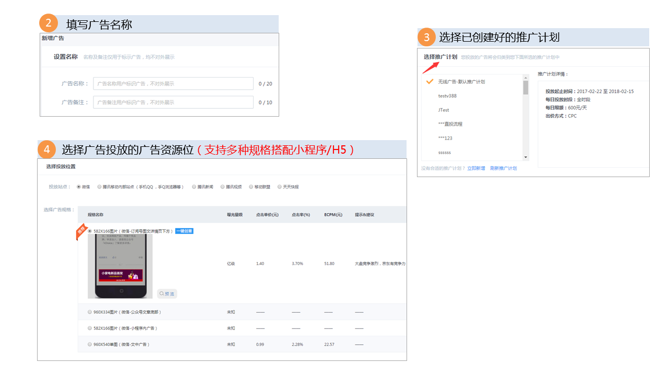Select the ssssss plan

445,153
